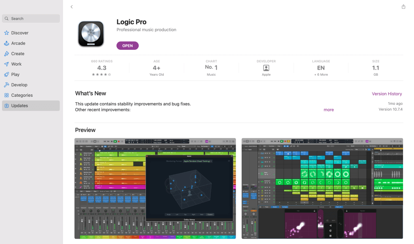The width and height of the screenshot is (414, 244).
Task: Click the 4+ age rating
Action: 156,68
